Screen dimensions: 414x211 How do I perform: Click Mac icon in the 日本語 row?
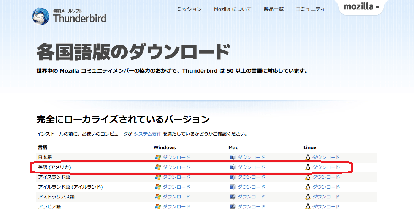coord(233,157)
